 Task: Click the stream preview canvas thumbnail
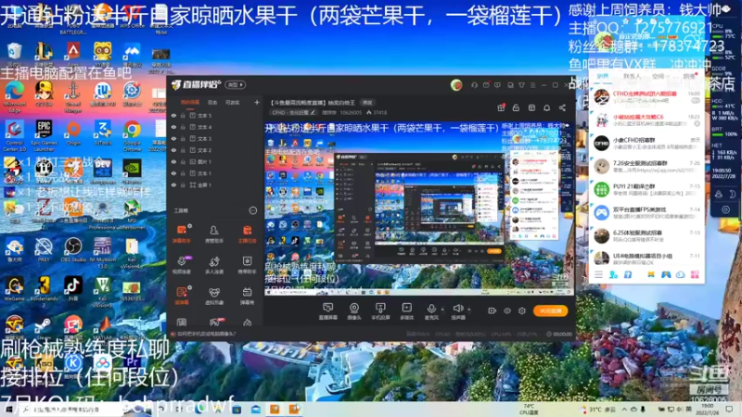tap(419, 208)
